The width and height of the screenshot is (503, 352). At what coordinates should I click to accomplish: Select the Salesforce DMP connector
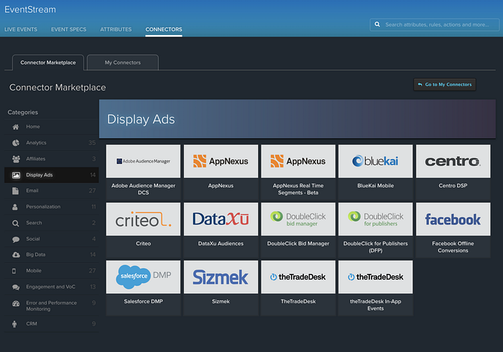point(144,287)
